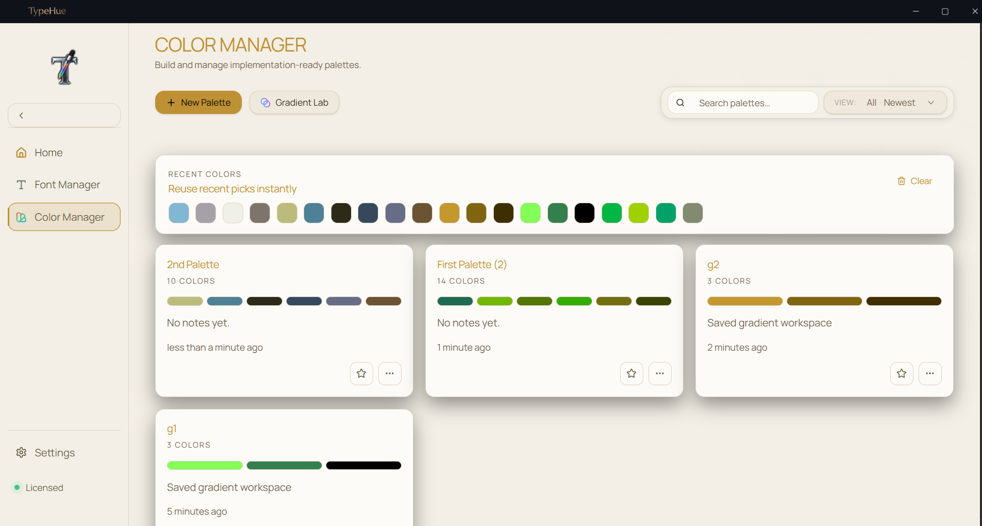Click the 14 COLORS label
The width and height of the screenshot is (982, 526).
461,281
